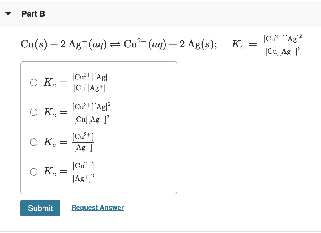This screenshot has width=321, height=233.
Task: Click the first option's fraction expression
Action: (x=90, y=82)
